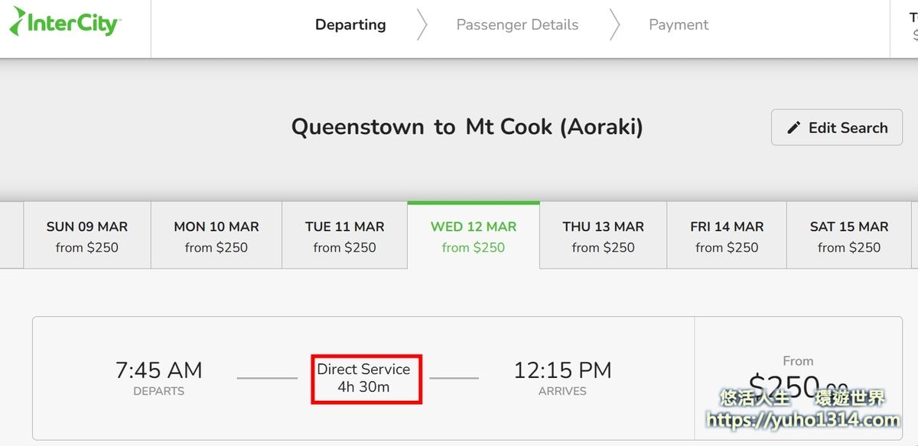This screenshot has height=446, width=918.
Task: Select the FRI 14 MAR date tab
Action: click(x=727, y=236)
